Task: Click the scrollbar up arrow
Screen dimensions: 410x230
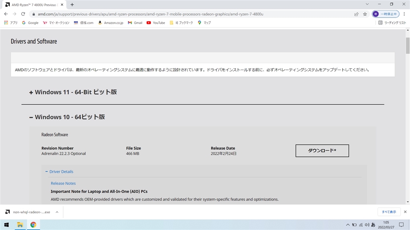Action: 408,30
